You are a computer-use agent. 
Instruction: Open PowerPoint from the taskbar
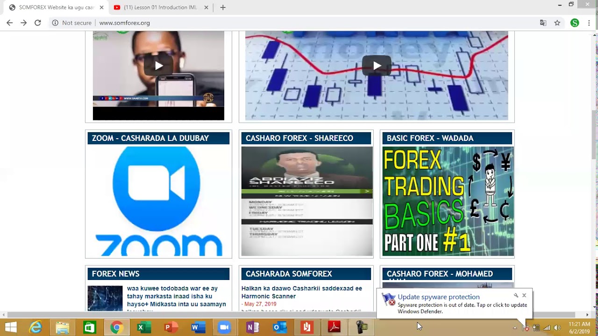tap(170, 328)
